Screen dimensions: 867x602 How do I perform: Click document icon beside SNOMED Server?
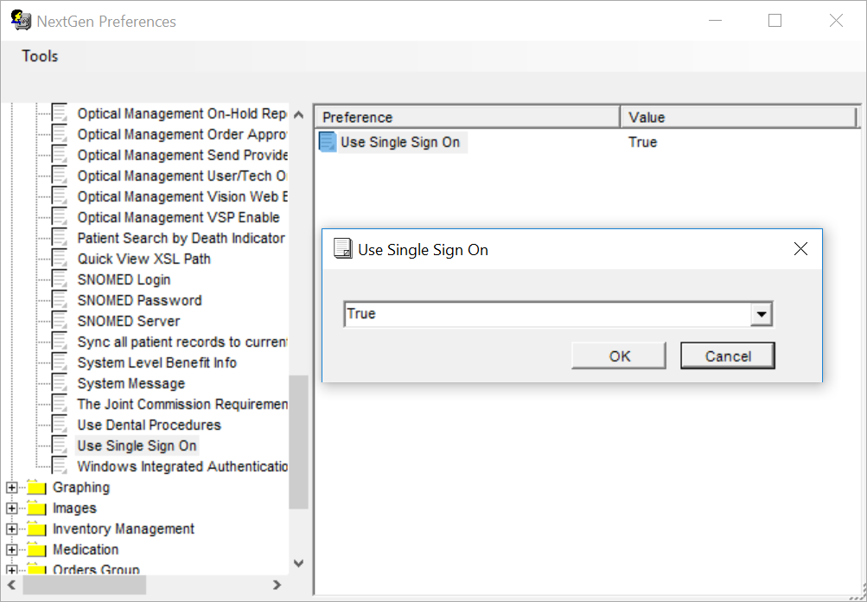(x=59, y=321)
